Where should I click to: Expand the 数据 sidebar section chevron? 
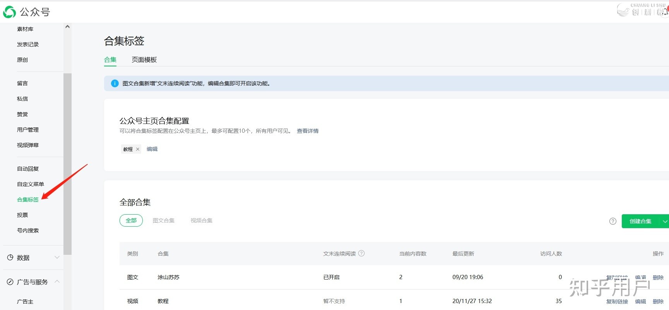(57, 257)
